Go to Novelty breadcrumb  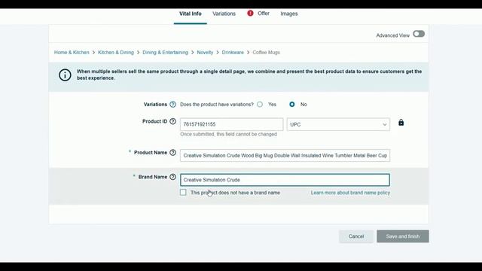pyautogui.click(x=205, y=53)
